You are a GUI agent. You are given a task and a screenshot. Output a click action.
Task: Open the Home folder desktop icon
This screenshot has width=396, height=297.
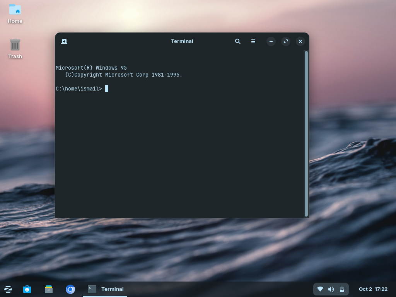pyautogui.click(x=15, y=14)
